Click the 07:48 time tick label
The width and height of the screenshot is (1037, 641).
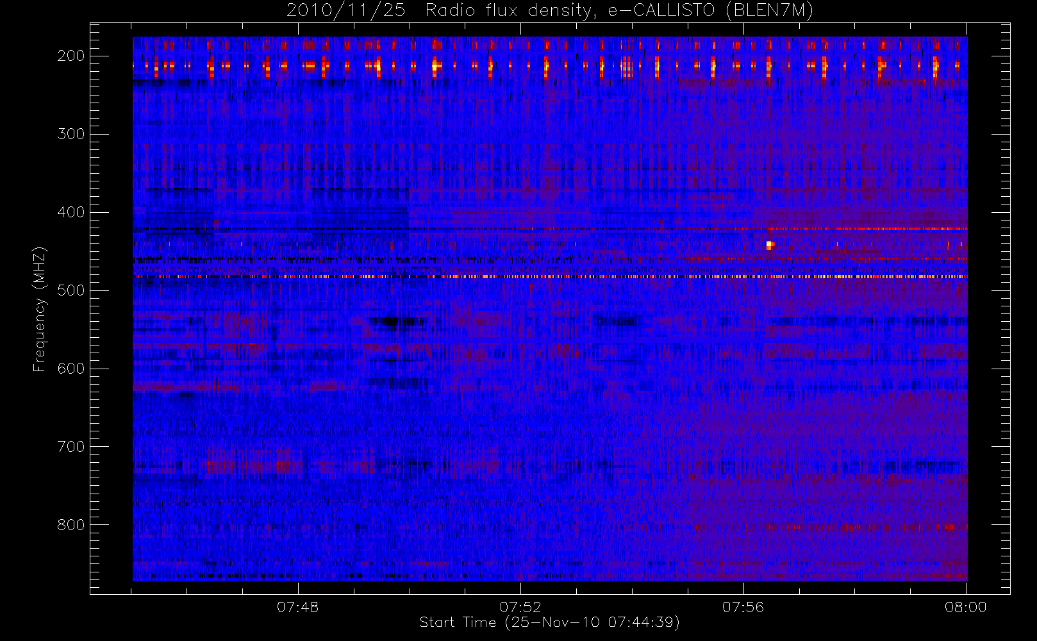point(298,607)
